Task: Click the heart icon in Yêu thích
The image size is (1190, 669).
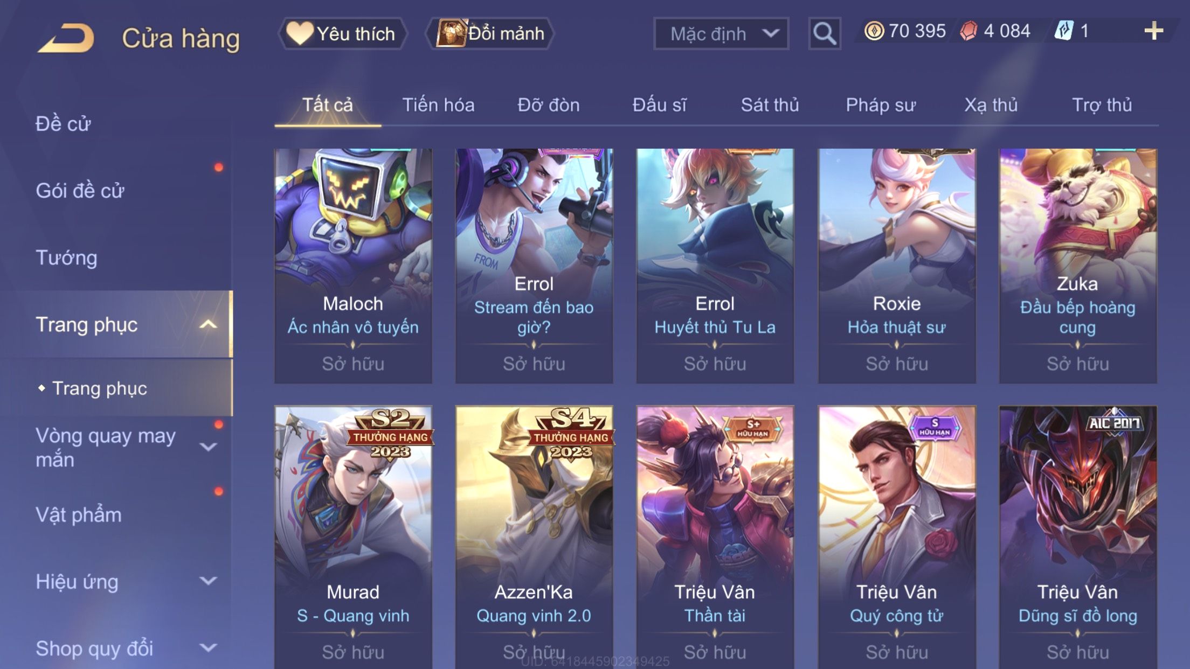Action: tap(300, 33)
